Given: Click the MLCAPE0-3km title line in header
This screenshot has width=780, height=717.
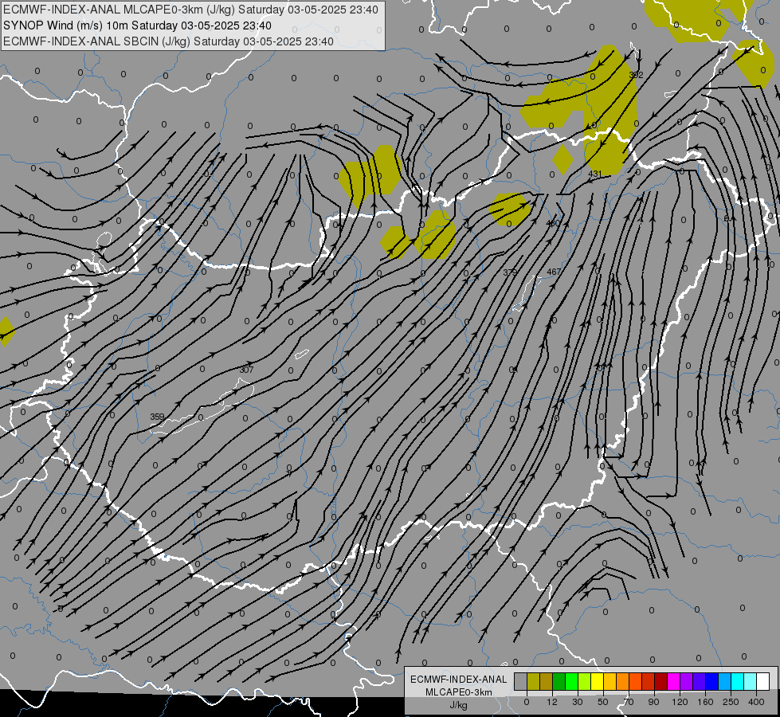Looking at the screenshot, I should coord(190,10).
